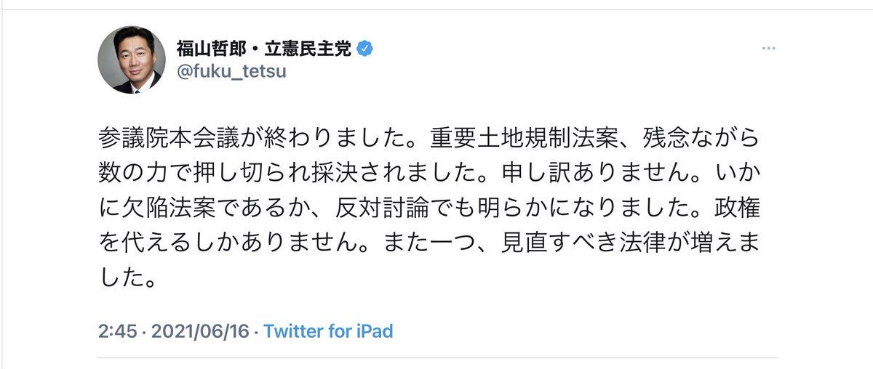Open the Twitter for iPad source link

pyautogui.click(x=328, y=332)
